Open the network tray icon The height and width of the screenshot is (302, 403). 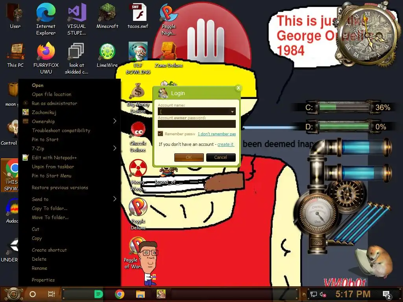coord(313,295)
